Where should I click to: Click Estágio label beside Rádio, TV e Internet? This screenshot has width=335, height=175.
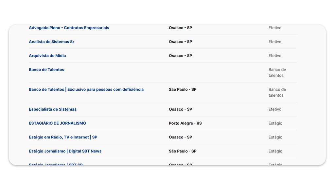coord(275,137)
